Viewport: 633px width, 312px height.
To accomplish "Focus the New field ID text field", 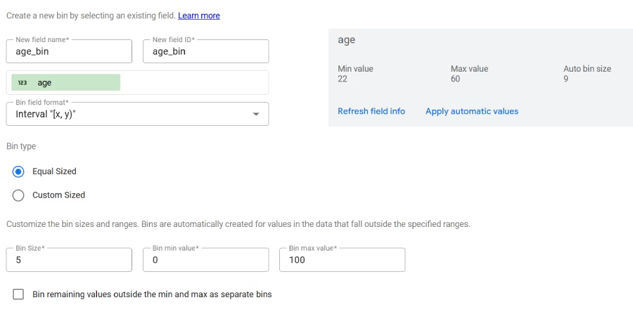I will [x=205, y=51].
